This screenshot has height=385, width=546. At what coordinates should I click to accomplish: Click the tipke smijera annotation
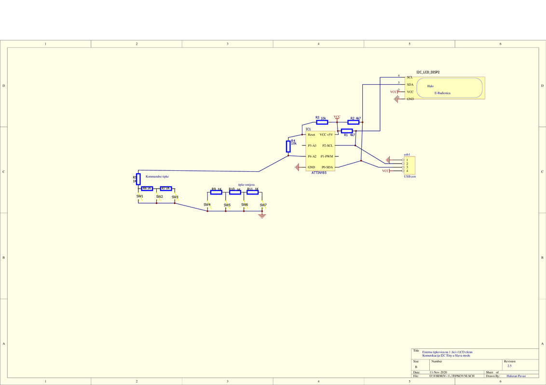coord(246,185)
